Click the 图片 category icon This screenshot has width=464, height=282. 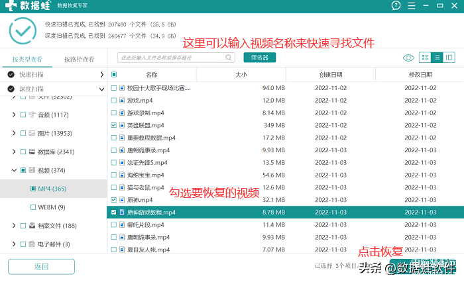(32, 133)
